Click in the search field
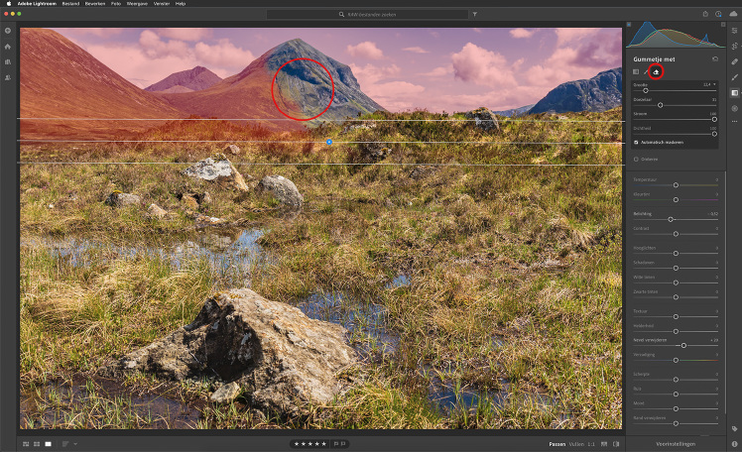This screenshot has width=742, height=452. point(367,14)
